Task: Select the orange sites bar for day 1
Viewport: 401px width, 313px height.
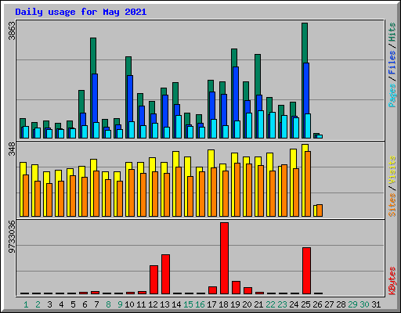Action: coord(26,196)
